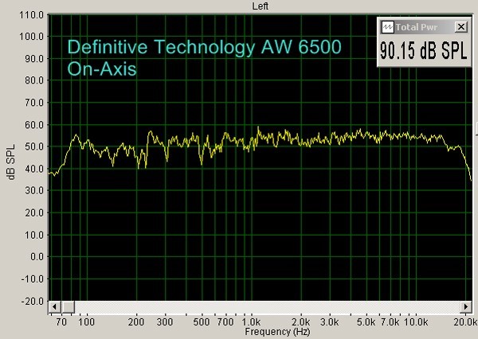Viewport: 478px width, 339px height.
Task: Close the Total Pwr readout window
Action: point(461,27)
